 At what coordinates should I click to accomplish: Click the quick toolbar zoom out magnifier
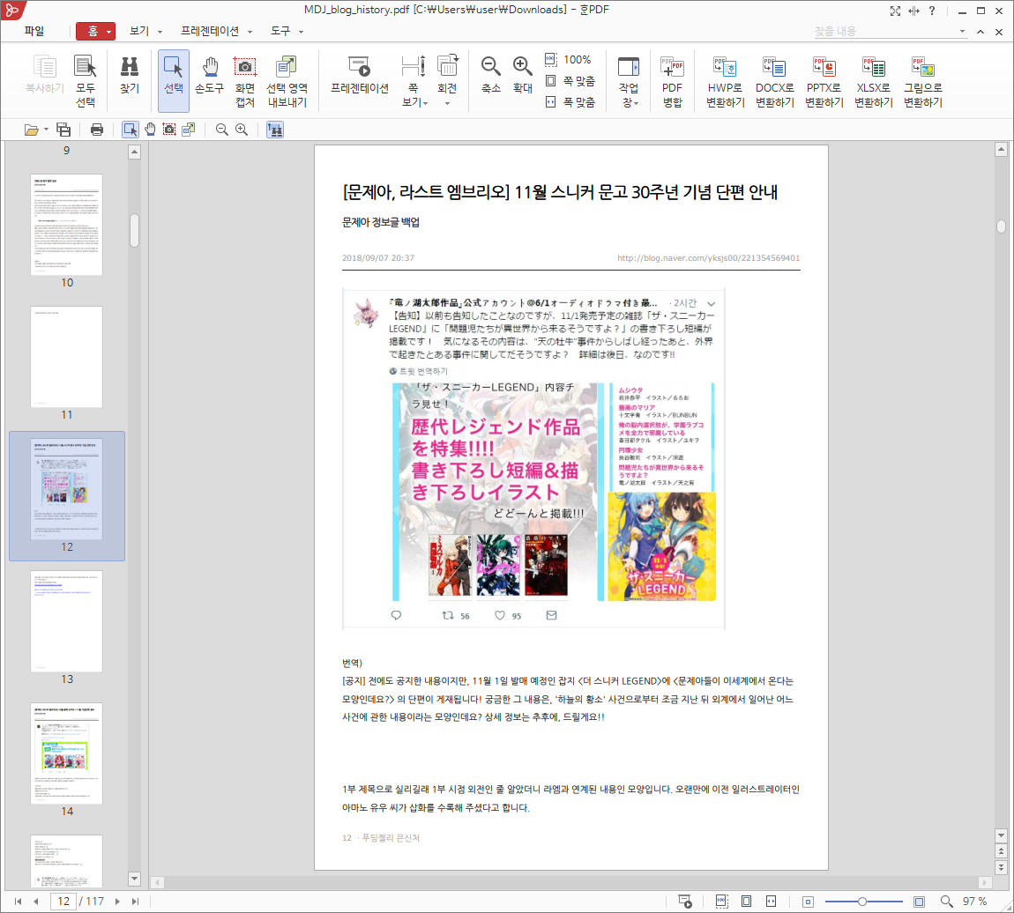pyautogui.click(x=222, y=130)
